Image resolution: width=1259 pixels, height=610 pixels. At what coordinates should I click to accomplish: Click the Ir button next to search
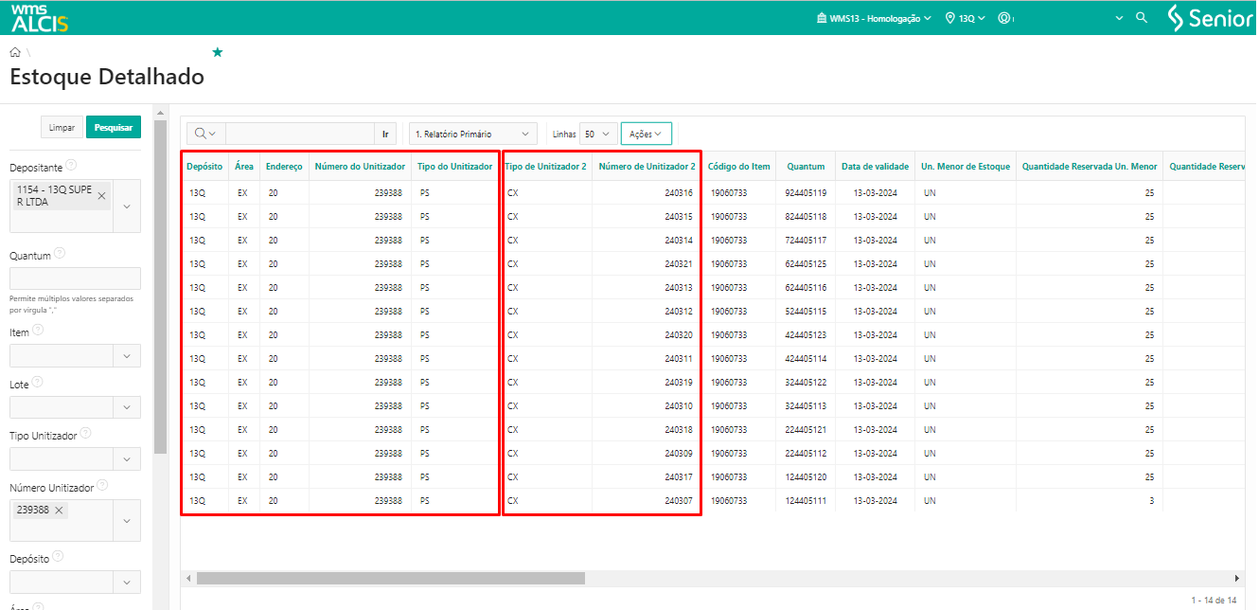(385, 135)
